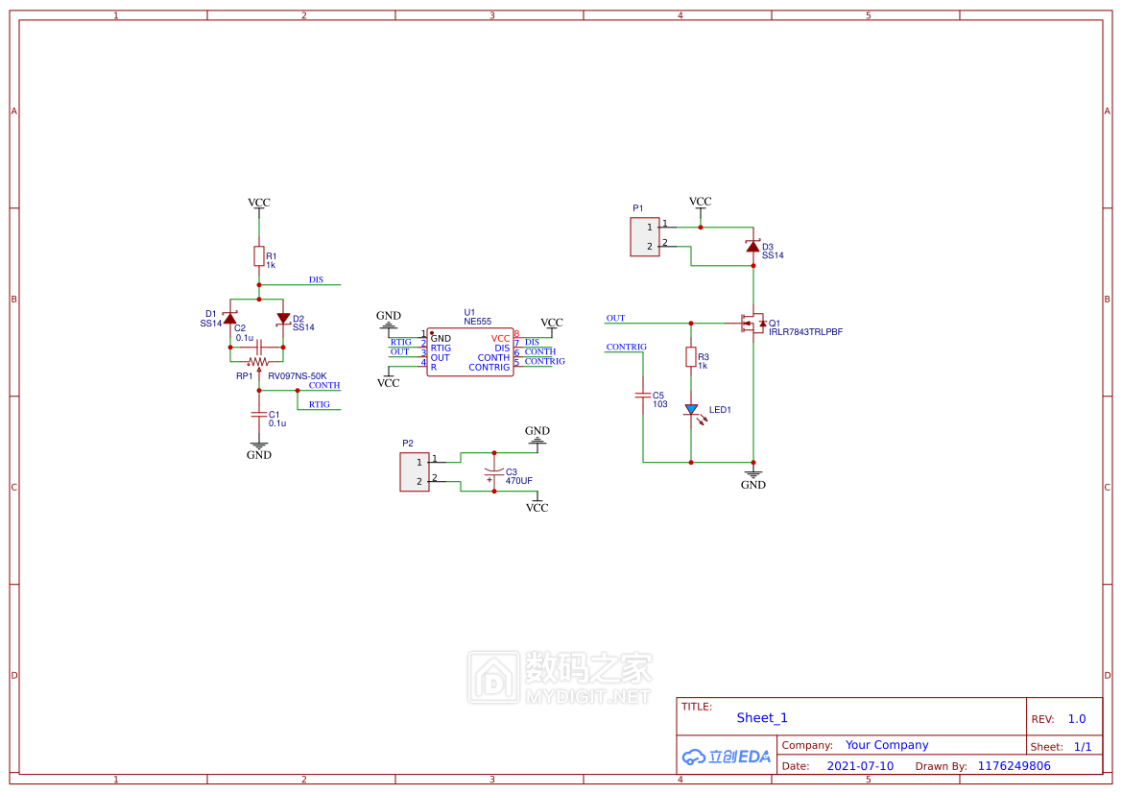This screenshot has width=1122, height=794.
Task: Select the D2 SS14 diode symbol
Action: 283,318
